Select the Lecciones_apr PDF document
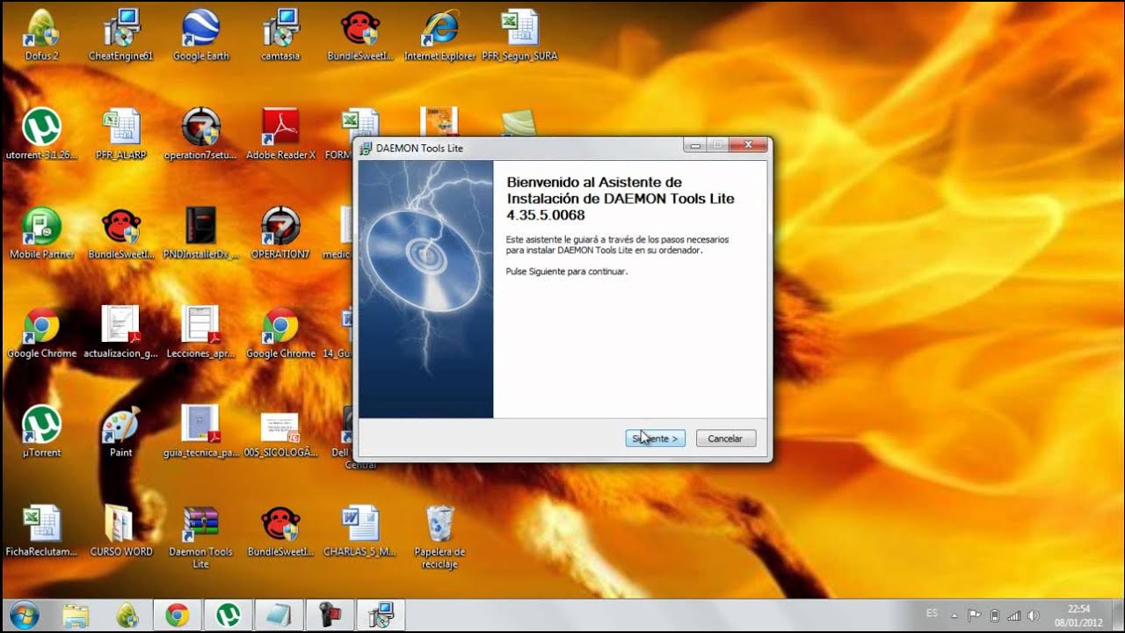This screenshot has height=633, width=1125. click(x=200, y=332)
